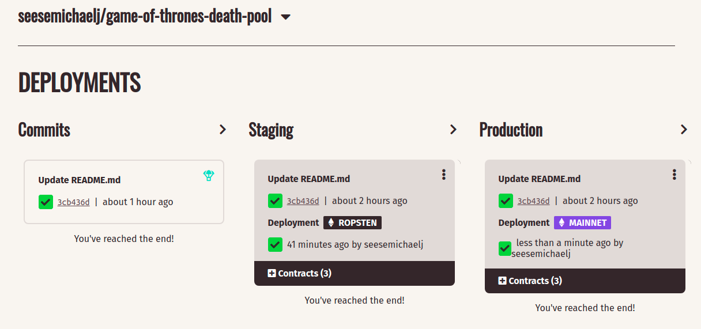This screenshot has height=329, width=701.
Task: Open the Production column heading
Action: [511, 130]
